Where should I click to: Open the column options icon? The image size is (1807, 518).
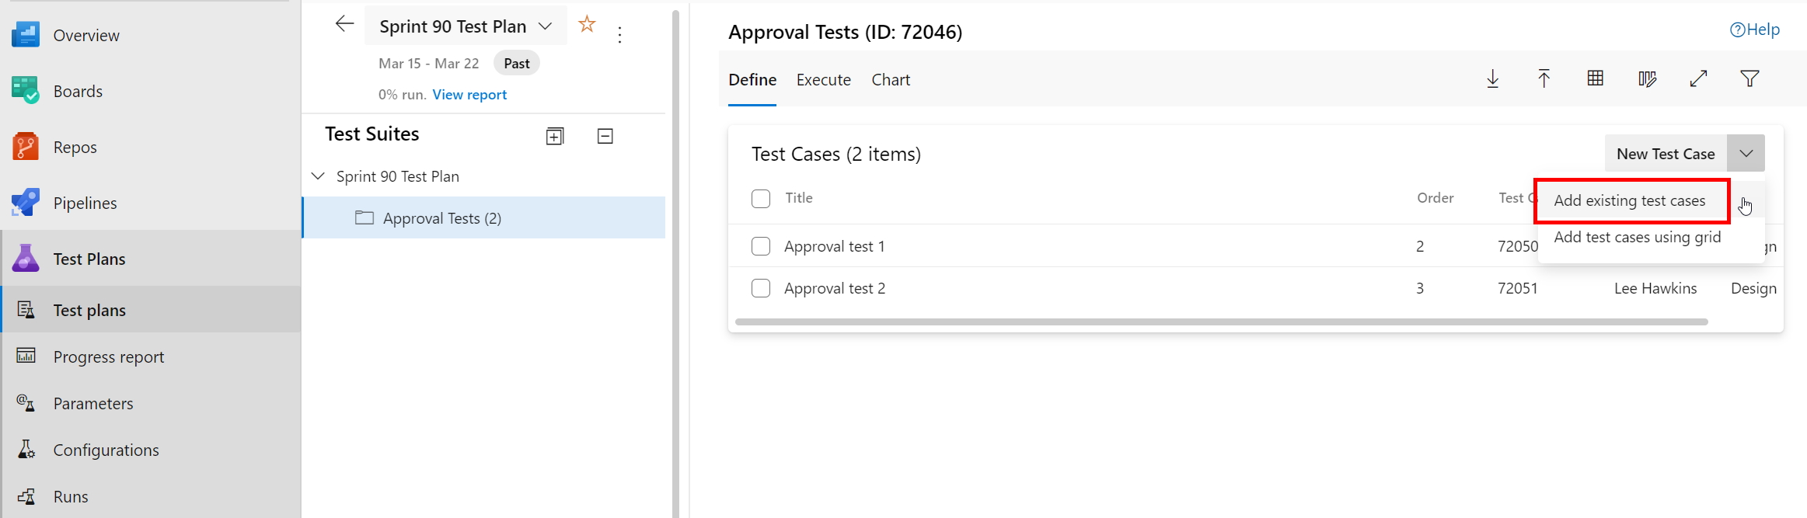pos(1647,78)
